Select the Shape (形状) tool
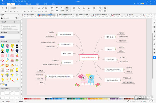The width and height of the screenshot is (156, 103). (x=52, y=9)
